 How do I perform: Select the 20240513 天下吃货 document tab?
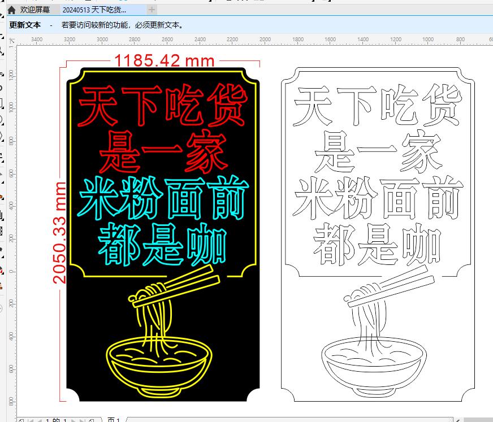click(x=94, y=10)
